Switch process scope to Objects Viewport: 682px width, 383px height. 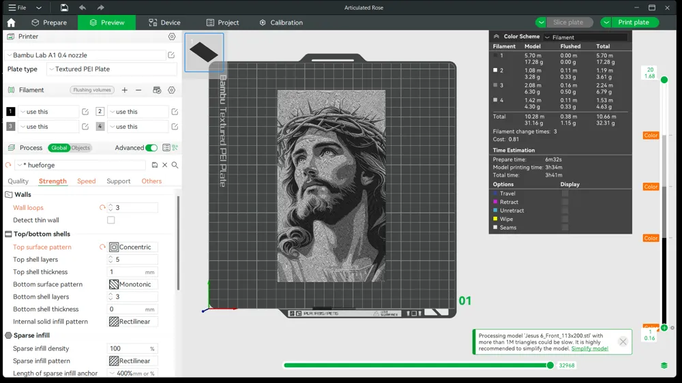click(x=80, y=148)
